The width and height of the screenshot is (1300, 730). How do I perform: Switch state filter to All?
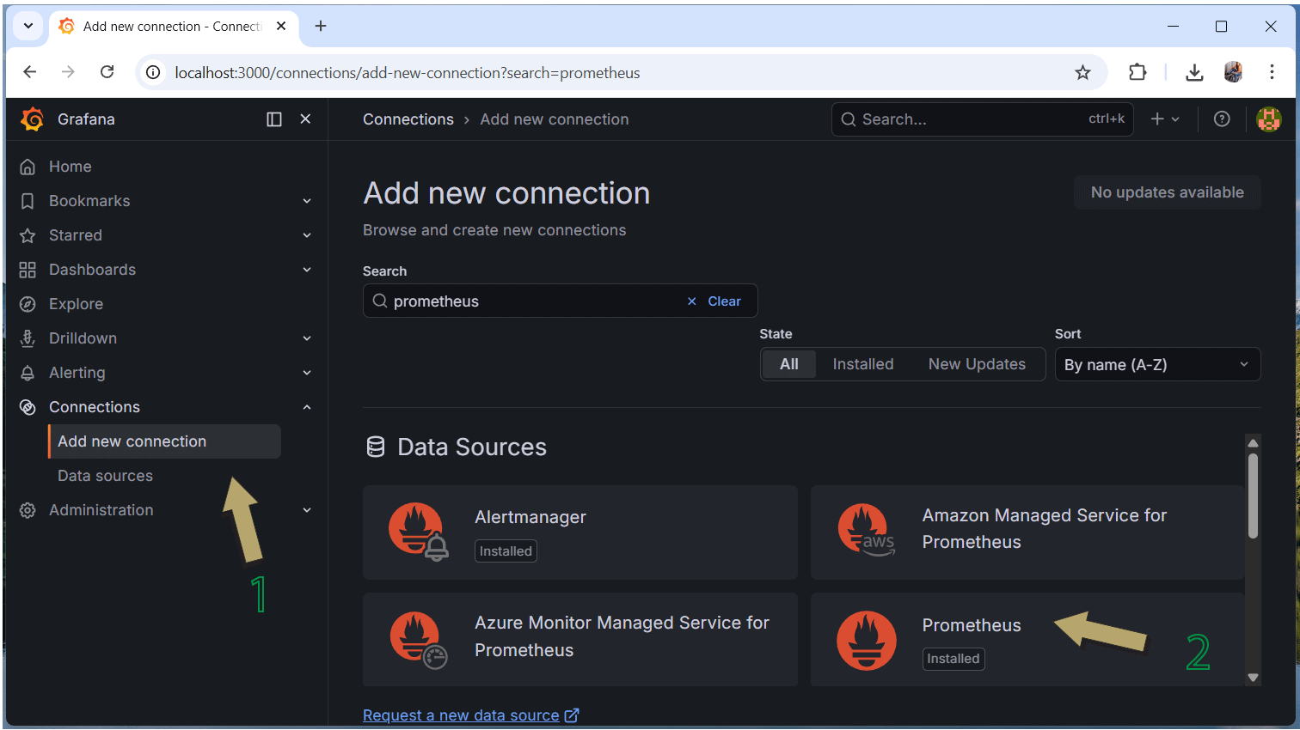[788, 363]
